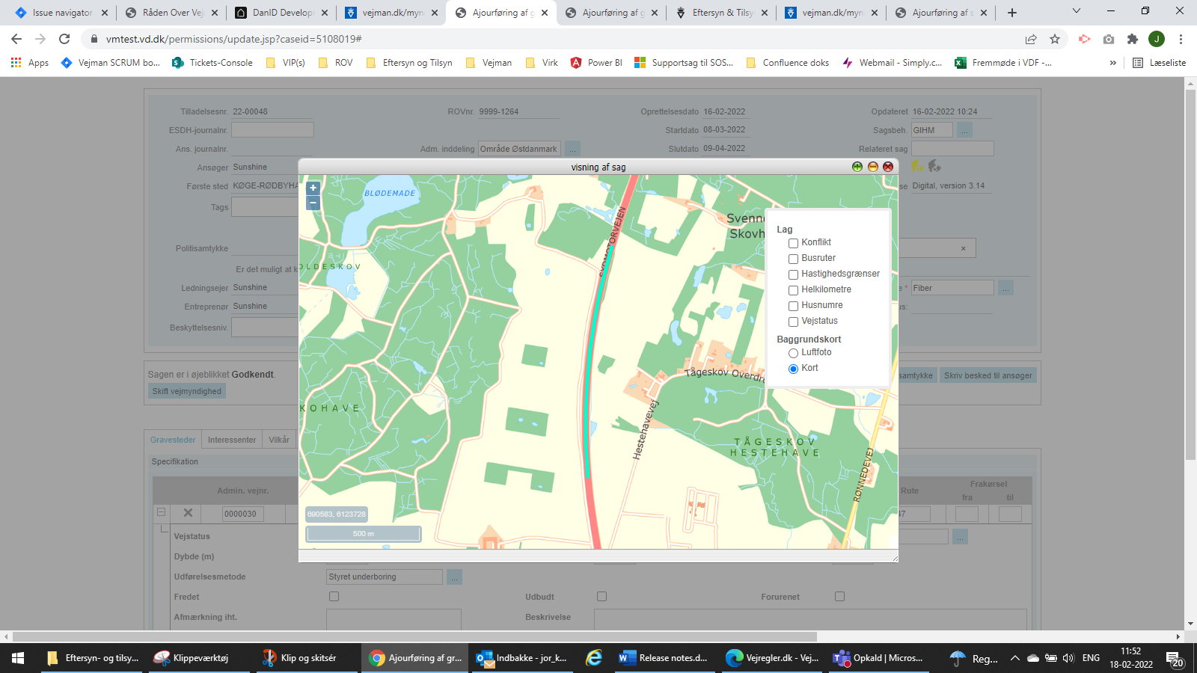Select Luftfoto as background map
Screen dimensions: 1197x673
[x=793, y=353]
